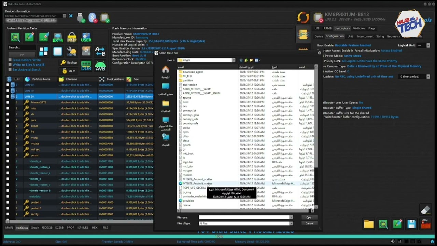Click the USER data erase icon
Screen dimensions: 437x246
click(86, 37)
